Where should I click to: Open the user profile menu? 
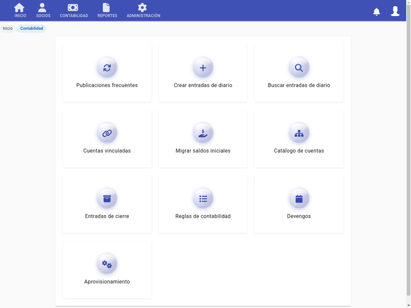tap(395, 11)
